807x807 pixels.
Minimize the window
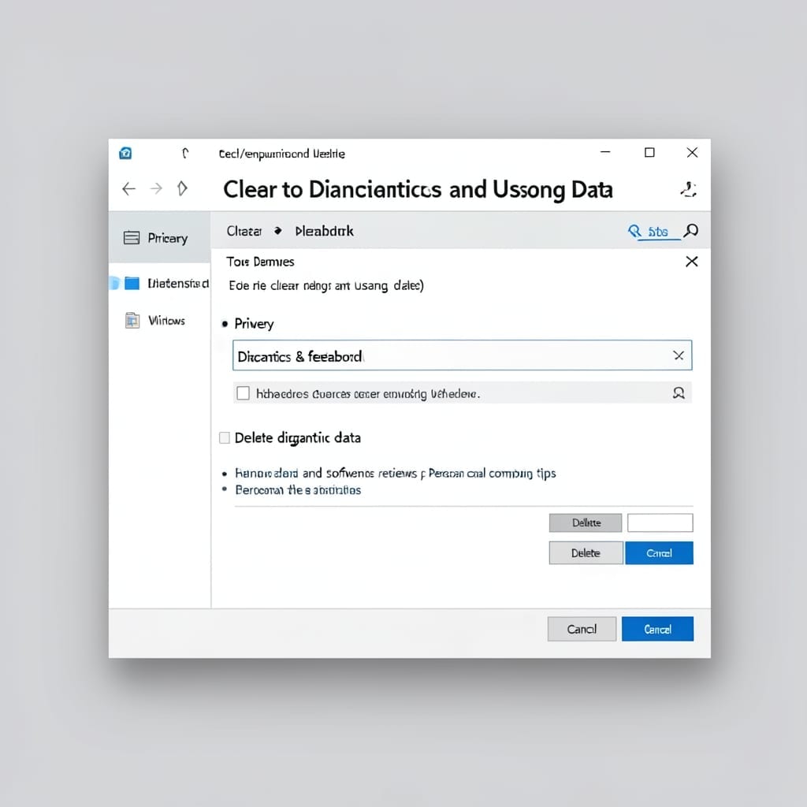[x=605, y=152]
